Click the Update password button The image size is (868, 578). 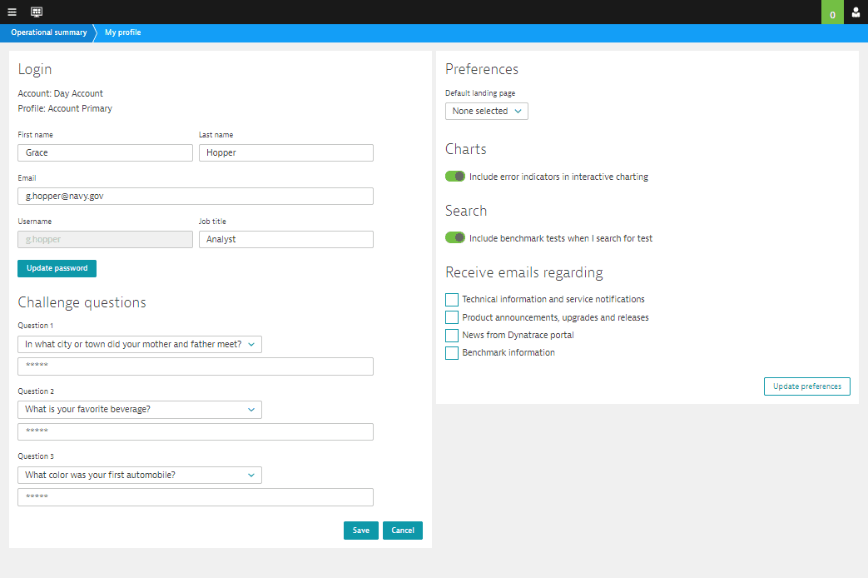click(57, 268)
